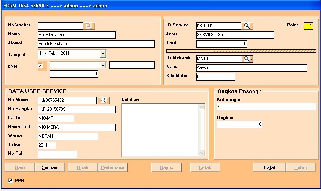Click the Hapus button
Screen dimensions: 321x191
(x=166, y=167)
